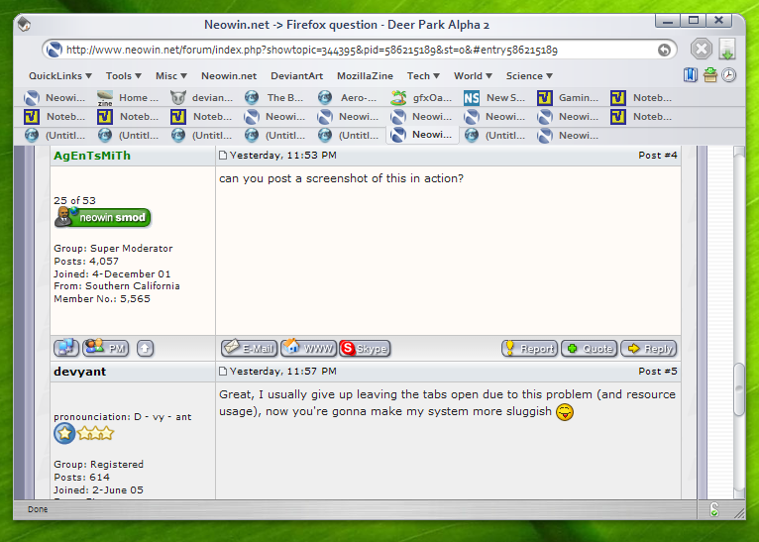The width and height of the screenshot is (759, 542).
Task: Expand the QuickLinks bookmark folder
Action: [x=60, y=76]
